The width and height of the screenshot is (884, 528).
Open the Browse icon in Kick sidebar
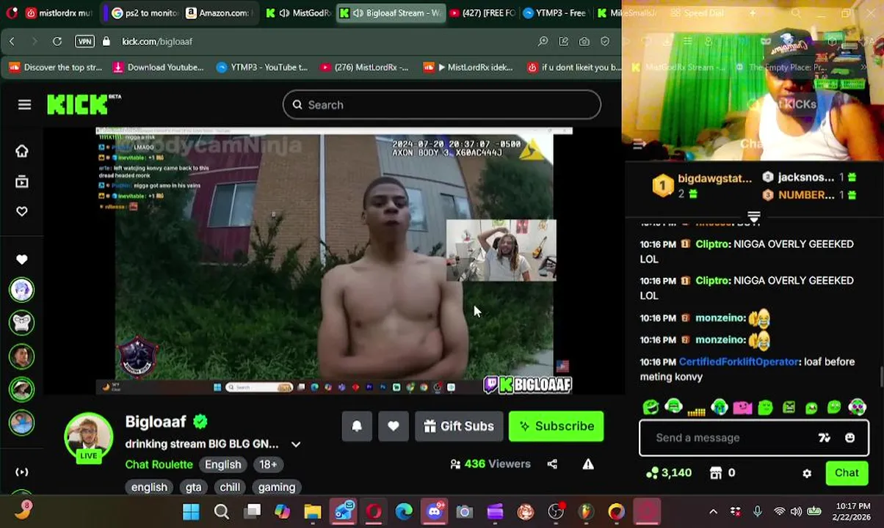click(x=22, y=181)
